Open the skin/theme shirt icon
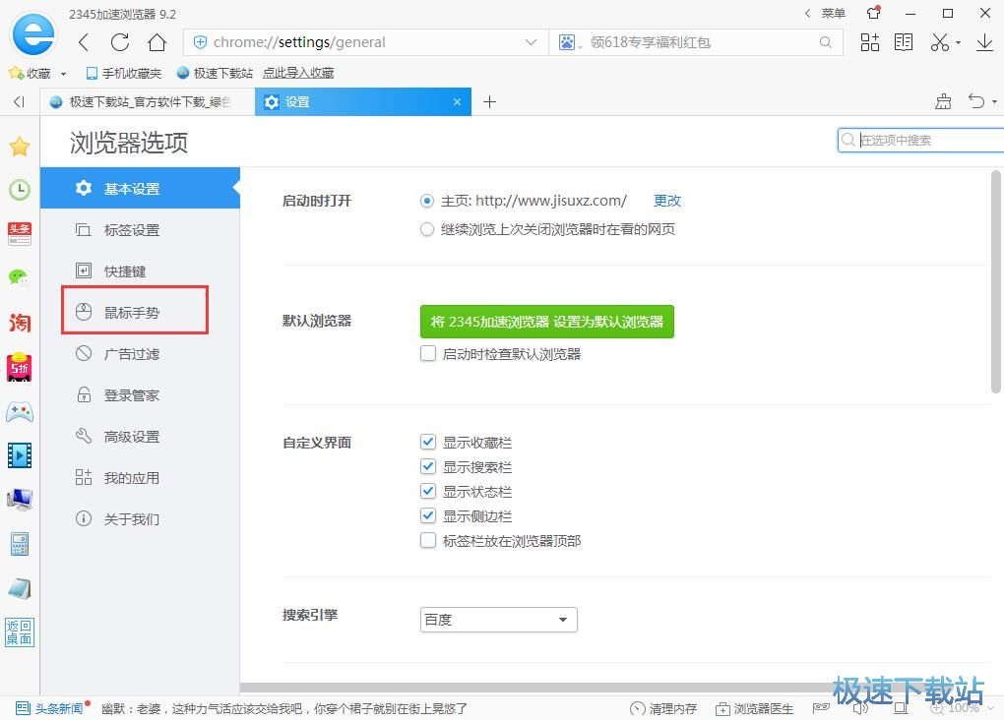This screenshot has width=1004, height=720. point(874,13)
